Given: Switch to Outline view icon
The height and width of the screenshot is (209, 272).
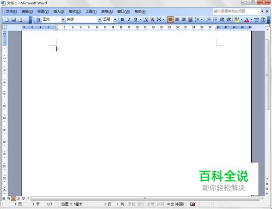Looking at the screenshot, I should tap(18, 199).
